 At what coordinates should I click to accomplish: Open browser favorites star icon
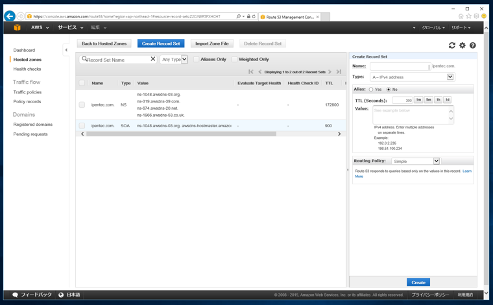click(x=469, y=16)
